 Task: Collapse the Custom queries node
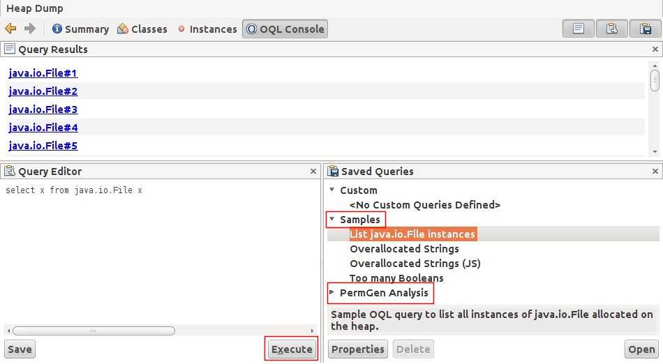click(332, 190)
